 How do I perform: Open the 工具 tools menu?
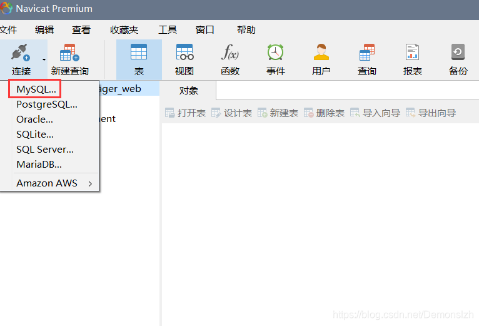(x=168, y=29)
